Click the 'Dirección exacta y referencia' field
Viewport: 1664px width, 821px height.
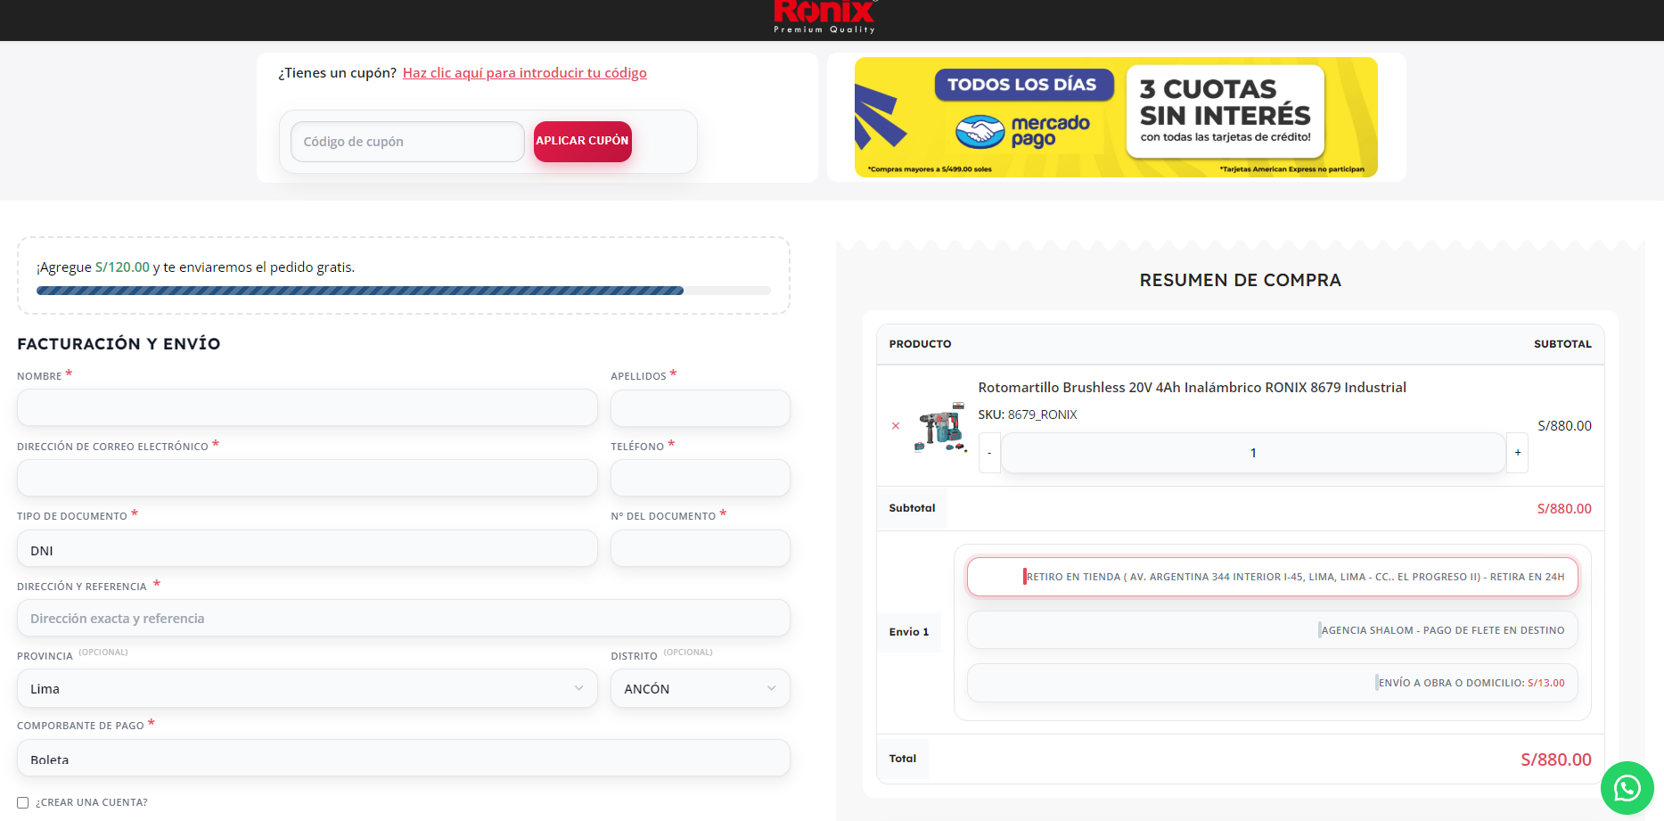(x=404, y=618)
